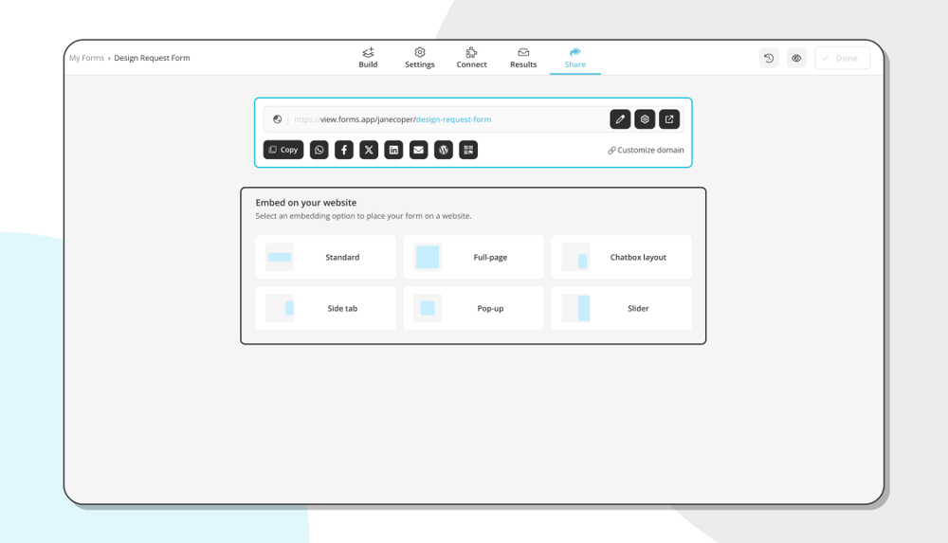Switch to the Connect tab
The image size is (948, 543).
click(x=471, y=58)
